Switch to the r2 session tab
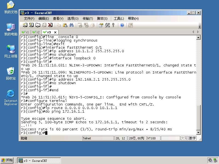 tap(36, 32)
